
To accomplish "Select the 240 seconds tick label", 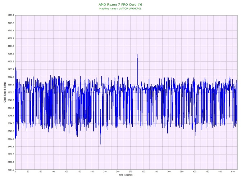I will pos(118,172).
